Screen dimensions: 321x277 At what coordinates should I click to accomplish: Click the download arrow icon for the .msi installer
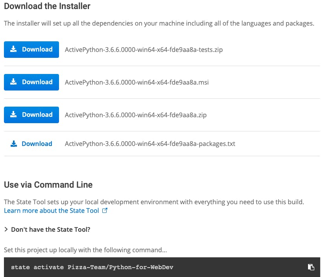click(x=14, y=82)
